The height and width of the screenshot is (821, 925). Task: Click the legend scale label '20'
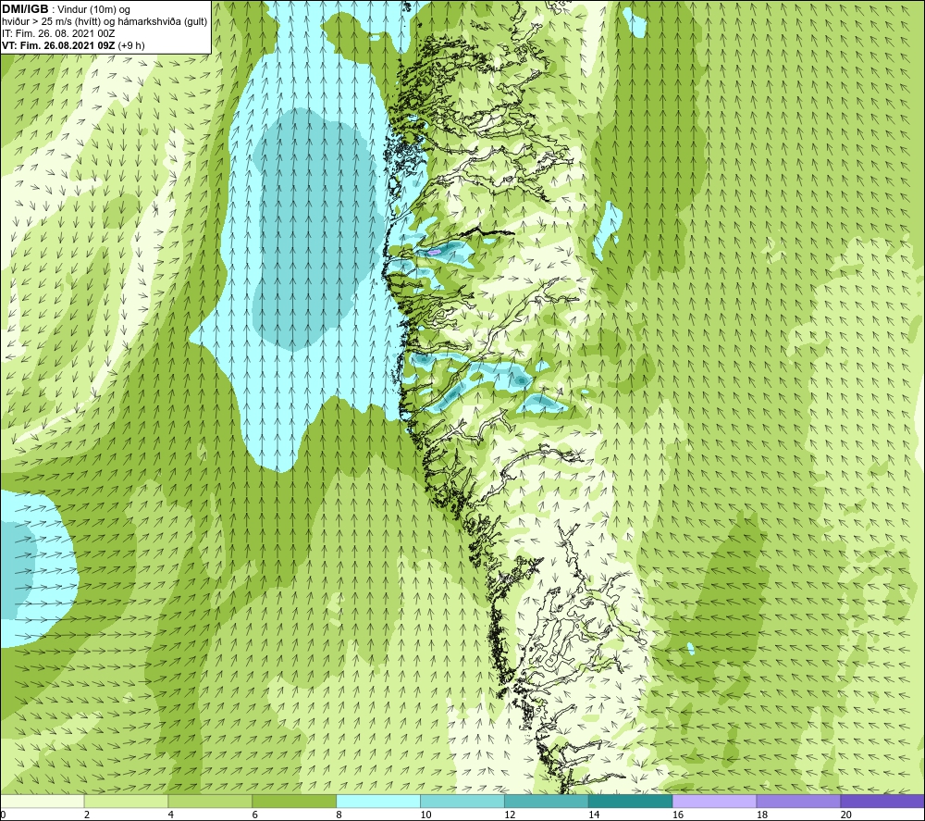[x=846, y=815]
